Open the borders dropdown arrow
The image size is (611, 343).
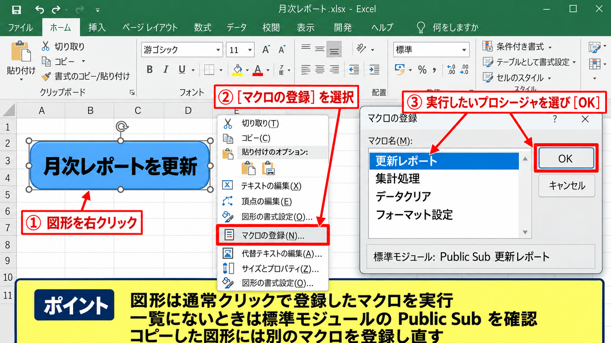[x=221, y=70]
